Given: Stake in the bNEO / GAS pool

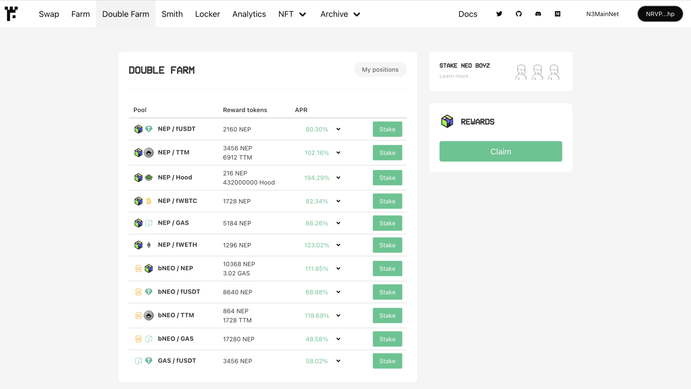Looking at the screenshot, I should [387, 339].
